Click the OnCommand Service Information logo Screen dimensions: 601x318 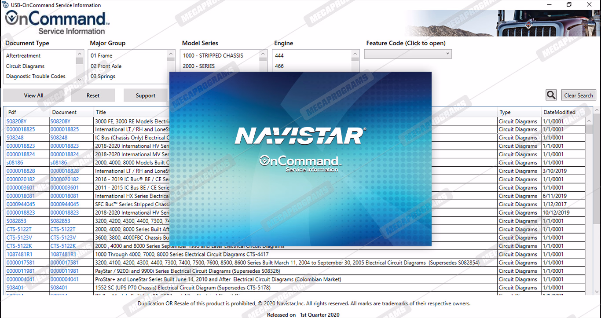pyautogui.click(x=57, y=23)
